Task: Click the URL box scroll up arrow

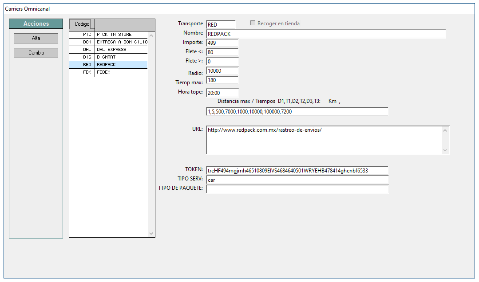Action: pos(445,130)
